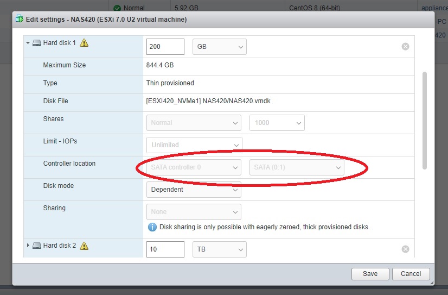Viewport: 448px width, 295px height.
Task: Open the SATA controller 0 dropdown
Action: [194, 167]
